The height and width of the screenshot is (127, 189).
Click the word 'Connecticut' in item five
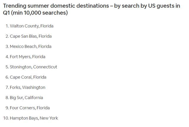point(45,67)
